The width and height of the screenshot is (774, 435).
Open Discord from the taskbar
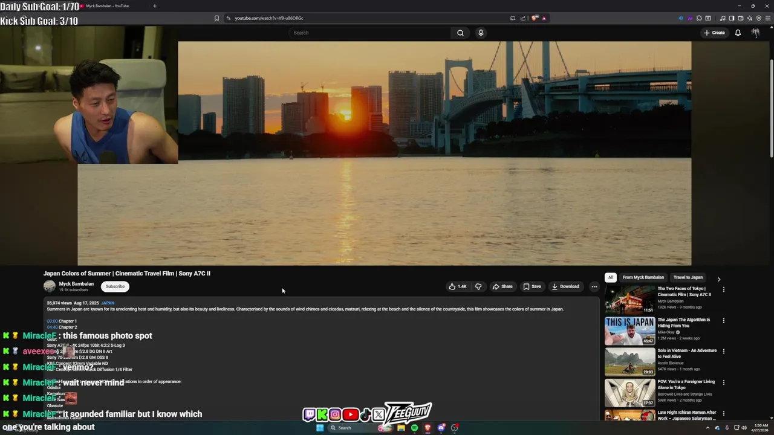(x=441, y=428)
